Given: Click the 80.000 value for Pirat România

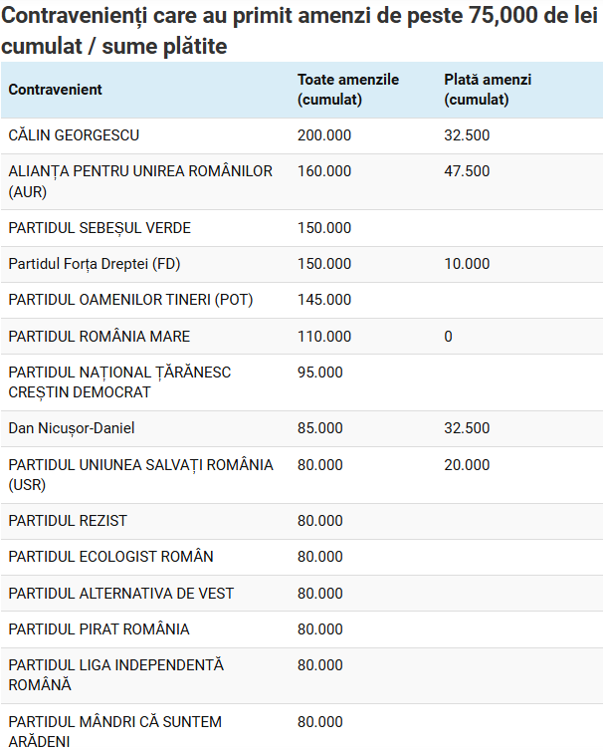Looking at the screenshot, I should coord(319,629).
